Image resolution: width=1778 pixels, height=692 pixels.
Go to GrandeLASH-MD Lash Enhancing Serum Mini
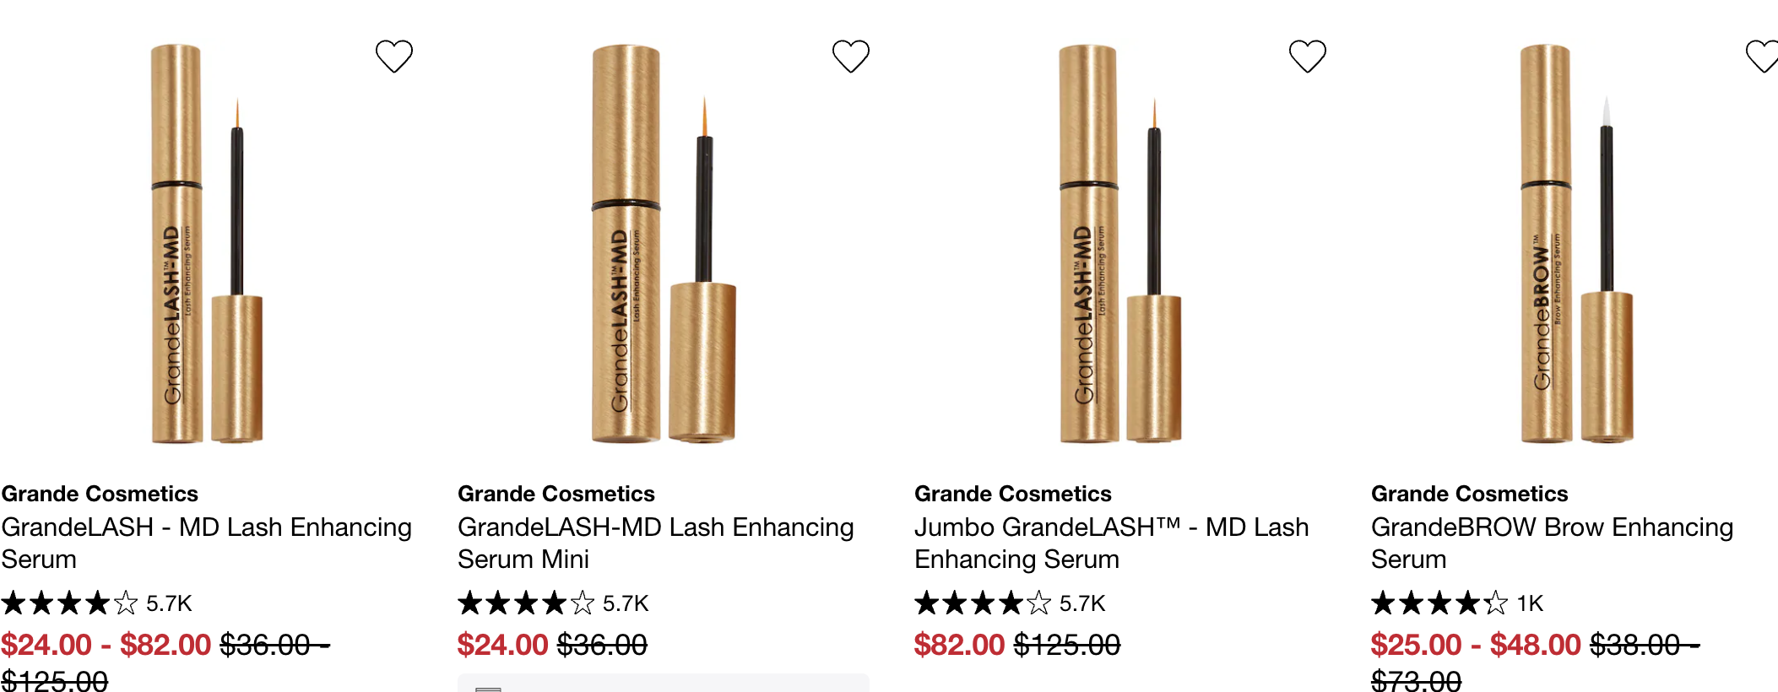(656, 543)
